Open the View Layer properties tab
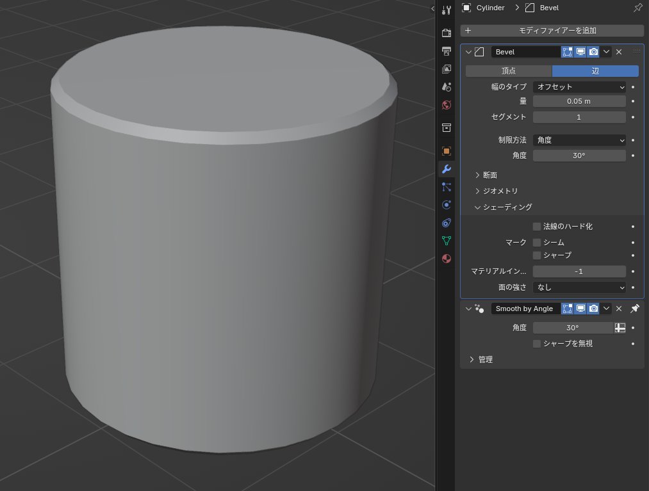649x491 pixels. tap(446, 68)
